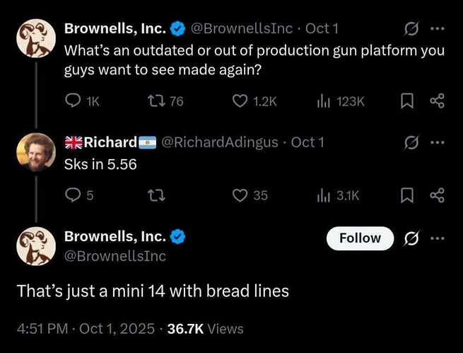Image resolution: width=463 pixels, height=353 pixels.
Task: Share the Brownells original post
Action: tap(437, 102)
